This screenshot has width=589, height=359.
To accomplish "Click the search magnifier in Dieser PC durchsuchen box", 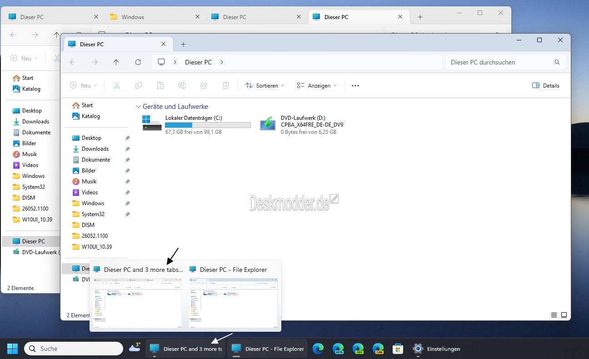I will tap(557, 62).
